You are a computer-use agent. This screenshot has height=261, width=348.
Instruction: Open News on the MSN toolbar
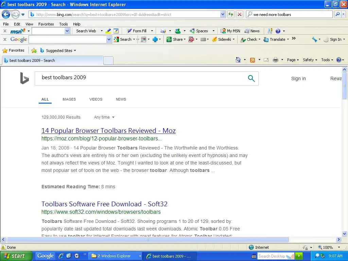(252, 31)
